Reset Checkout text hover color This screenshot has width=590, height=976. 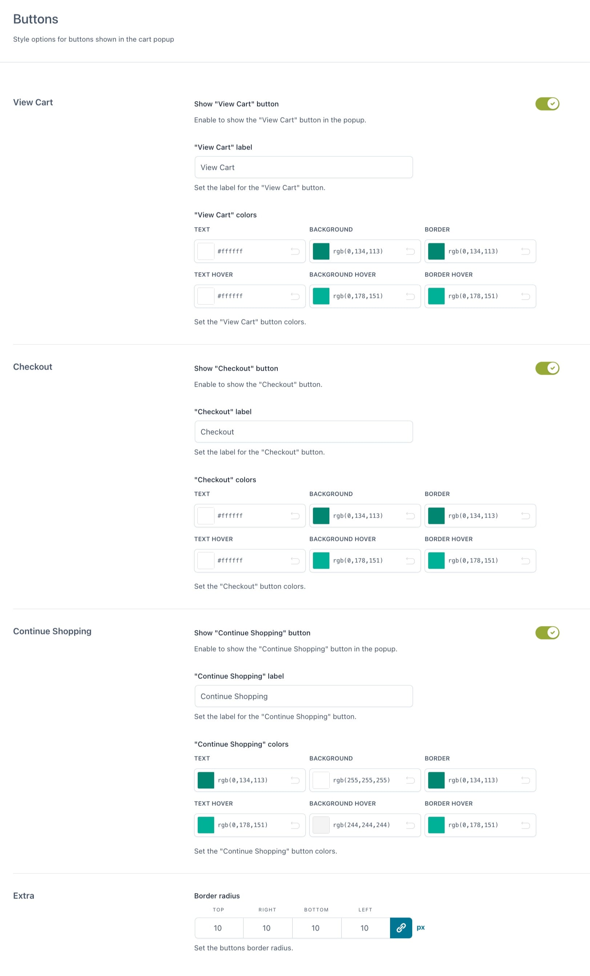(295, 561)
